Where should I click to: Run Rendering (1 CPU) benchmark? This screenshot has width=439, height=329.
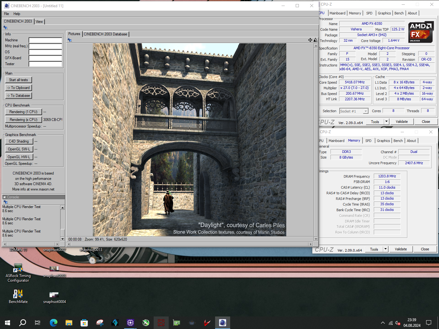click(x=24, y=112)
